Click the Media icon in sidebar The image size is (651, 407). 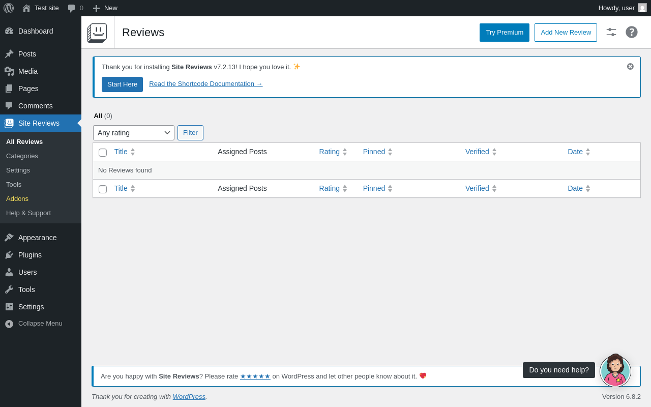point(9,71)
